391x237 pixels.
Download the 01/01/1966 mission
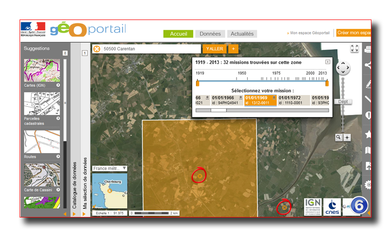[240, 98]
